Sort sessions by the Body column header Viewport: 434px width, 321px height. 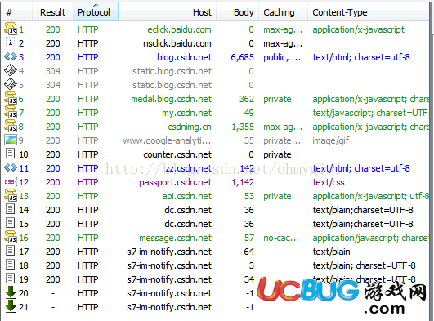(x=238, y=12)
